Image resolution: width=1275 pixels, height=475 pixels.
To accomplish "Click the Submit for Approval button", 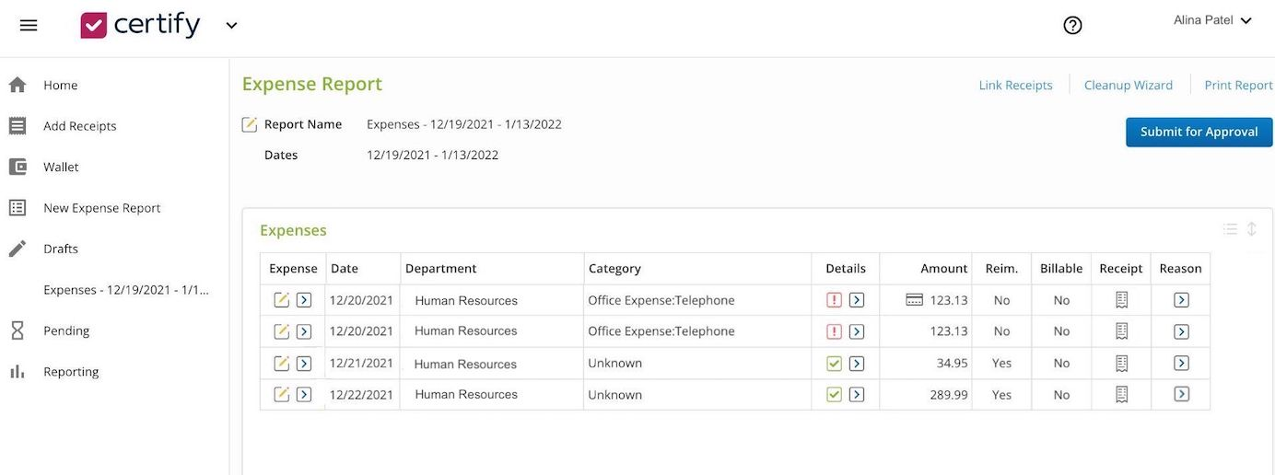I will click(1199, 132).
